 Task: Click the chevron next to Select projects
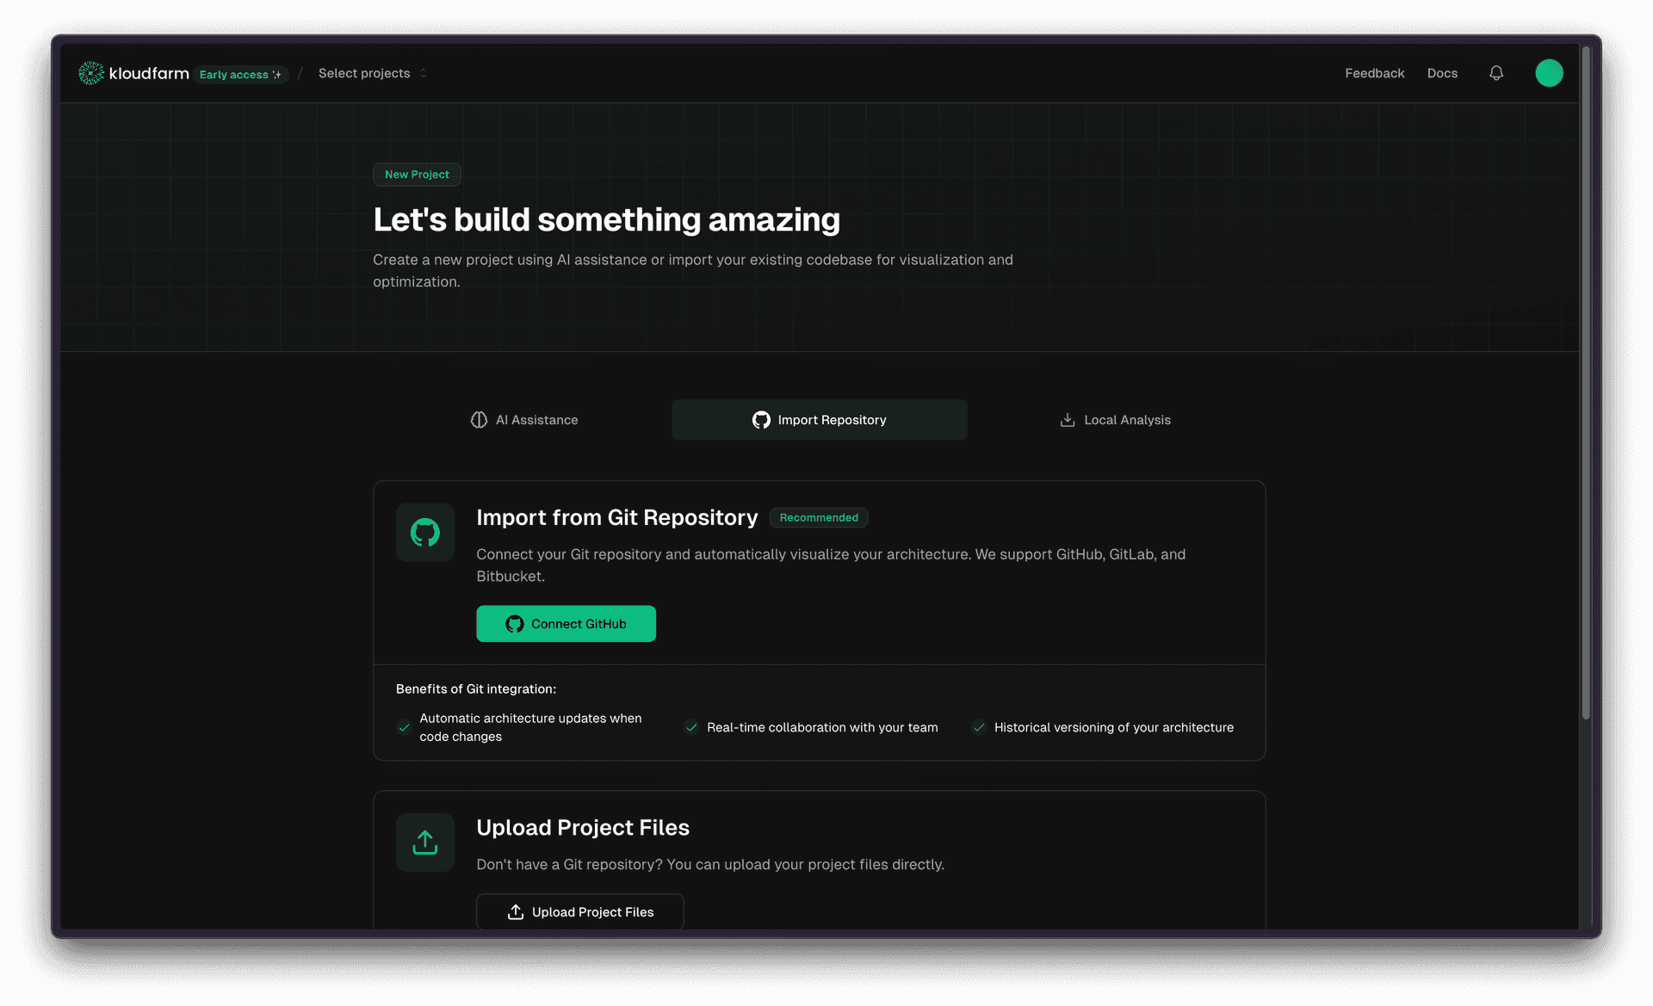pyautogui.click(x=423, y=73)
